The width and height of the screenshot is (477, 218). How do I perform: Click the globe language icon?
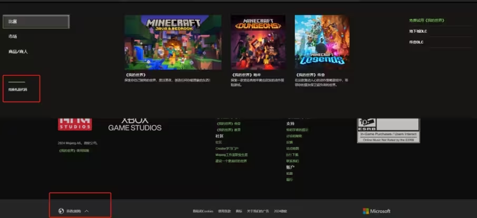[61, 211]
